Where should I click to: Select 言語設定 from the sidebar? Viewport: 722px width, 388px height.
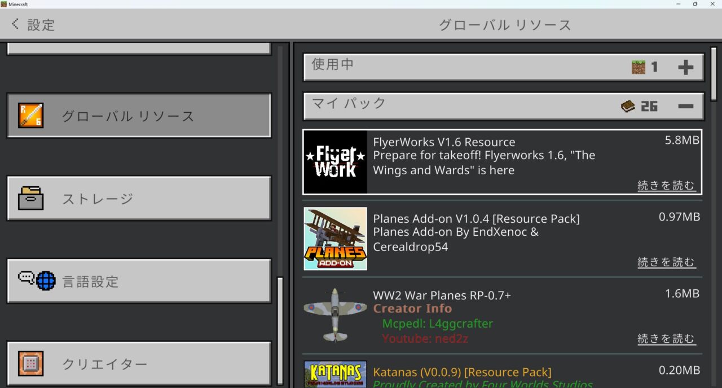(139, 281)
